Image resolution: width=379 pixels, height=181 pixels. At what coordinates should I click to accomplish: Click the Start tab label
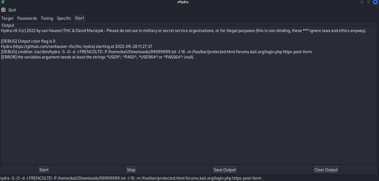(80, 18)
